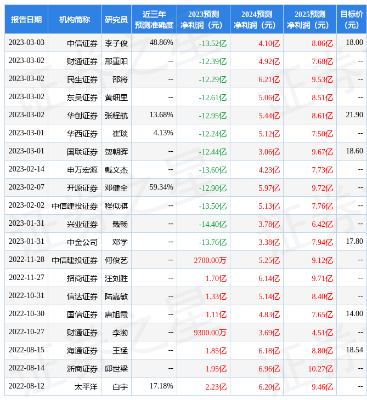367x400 pixels.
Task: Click 2023 forecast 2700.00万
Action: click(210, 260)
